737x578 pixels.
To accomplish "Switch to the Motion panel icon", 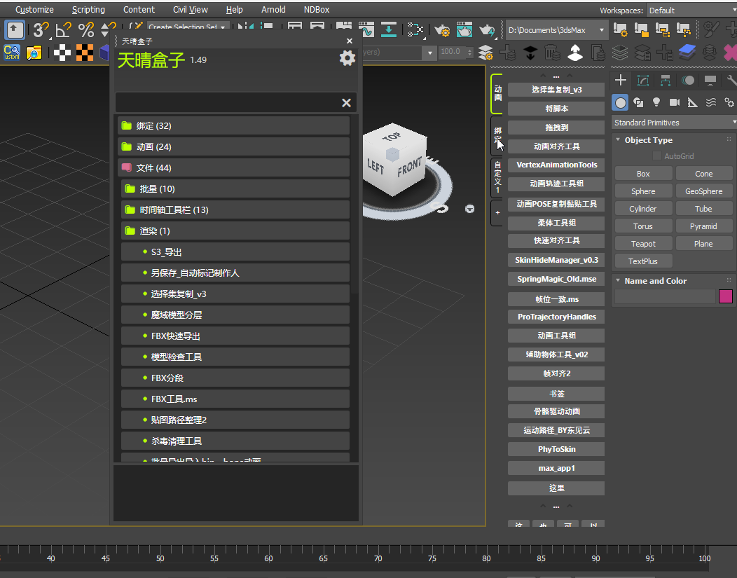I will click(688, 81).
